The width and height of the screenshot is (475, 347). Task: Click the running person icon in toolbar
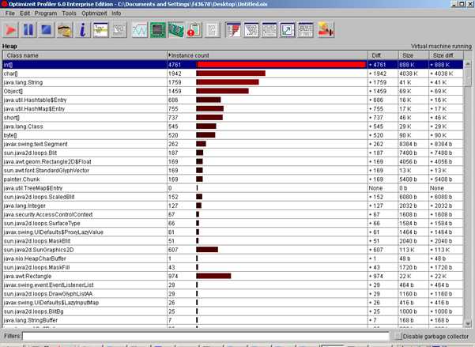click(x=326, y=30)
